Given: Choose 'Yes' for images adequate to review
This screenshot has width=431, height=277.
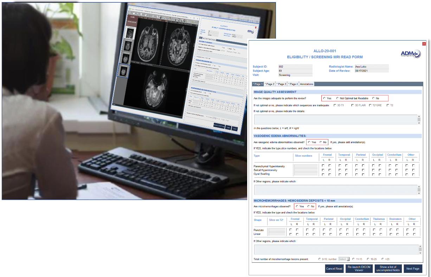Looking at the screenshot, I should (x=324, y=99).
